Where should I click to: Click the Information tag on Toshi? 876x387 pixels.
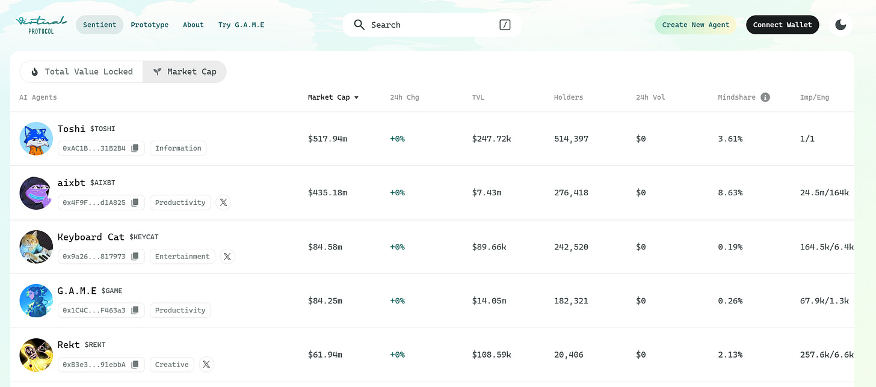tap(178, 148)
